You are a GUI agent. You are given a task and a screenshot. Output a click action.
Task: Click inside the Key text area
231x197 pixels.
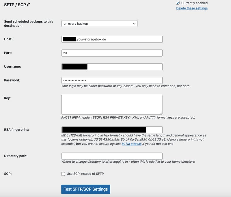[112, 104]
